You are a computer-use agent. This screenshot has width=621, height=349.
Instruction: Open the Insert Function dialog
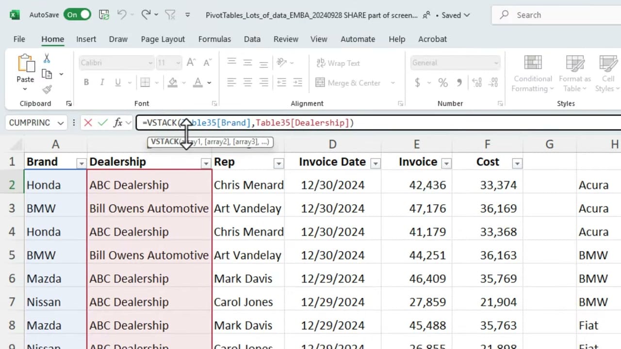click(x=118, y=123)
